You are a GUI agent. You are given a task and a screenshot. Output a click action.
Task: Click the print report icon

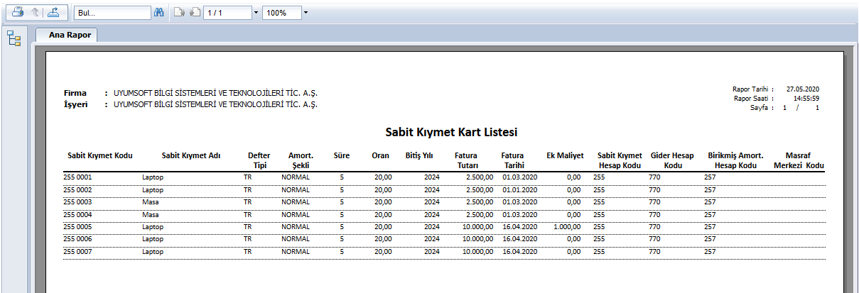pos(18,12)
